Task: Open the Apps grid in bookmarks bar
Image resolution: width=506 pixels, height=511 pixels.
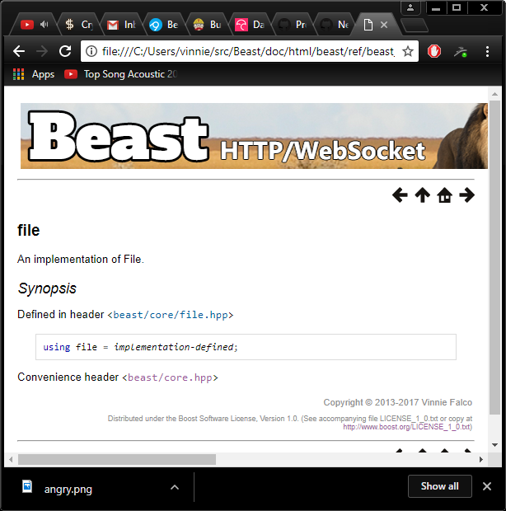Action: click(34, 74)
